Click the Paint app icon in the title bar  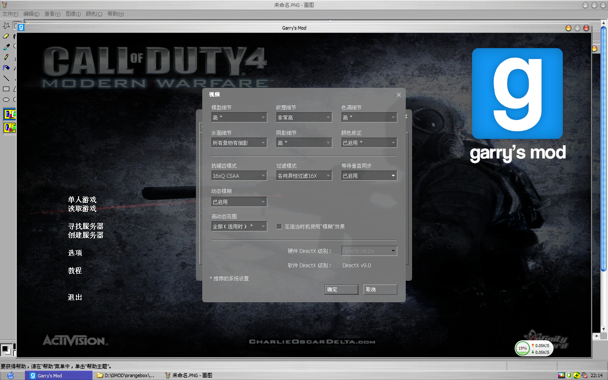tap(4, 5)
